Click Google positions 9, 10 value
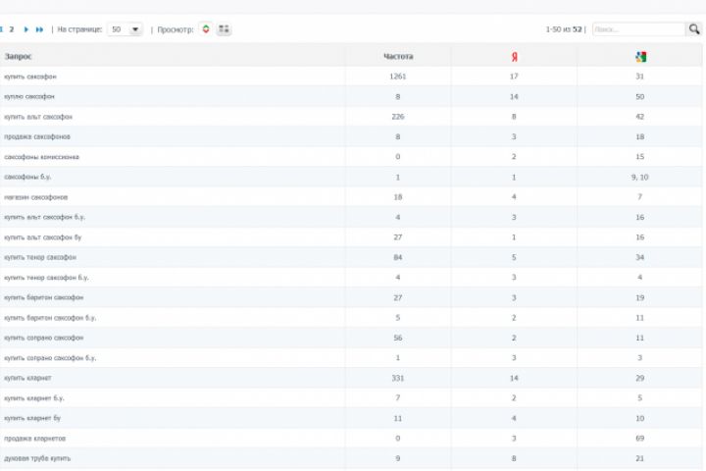Screen dimensions: 706x471 tap(639, 178)
